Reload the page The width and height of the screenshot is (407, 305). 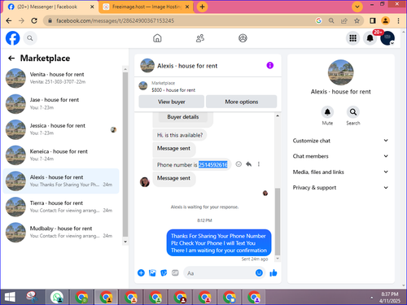[x=34, y=20]
